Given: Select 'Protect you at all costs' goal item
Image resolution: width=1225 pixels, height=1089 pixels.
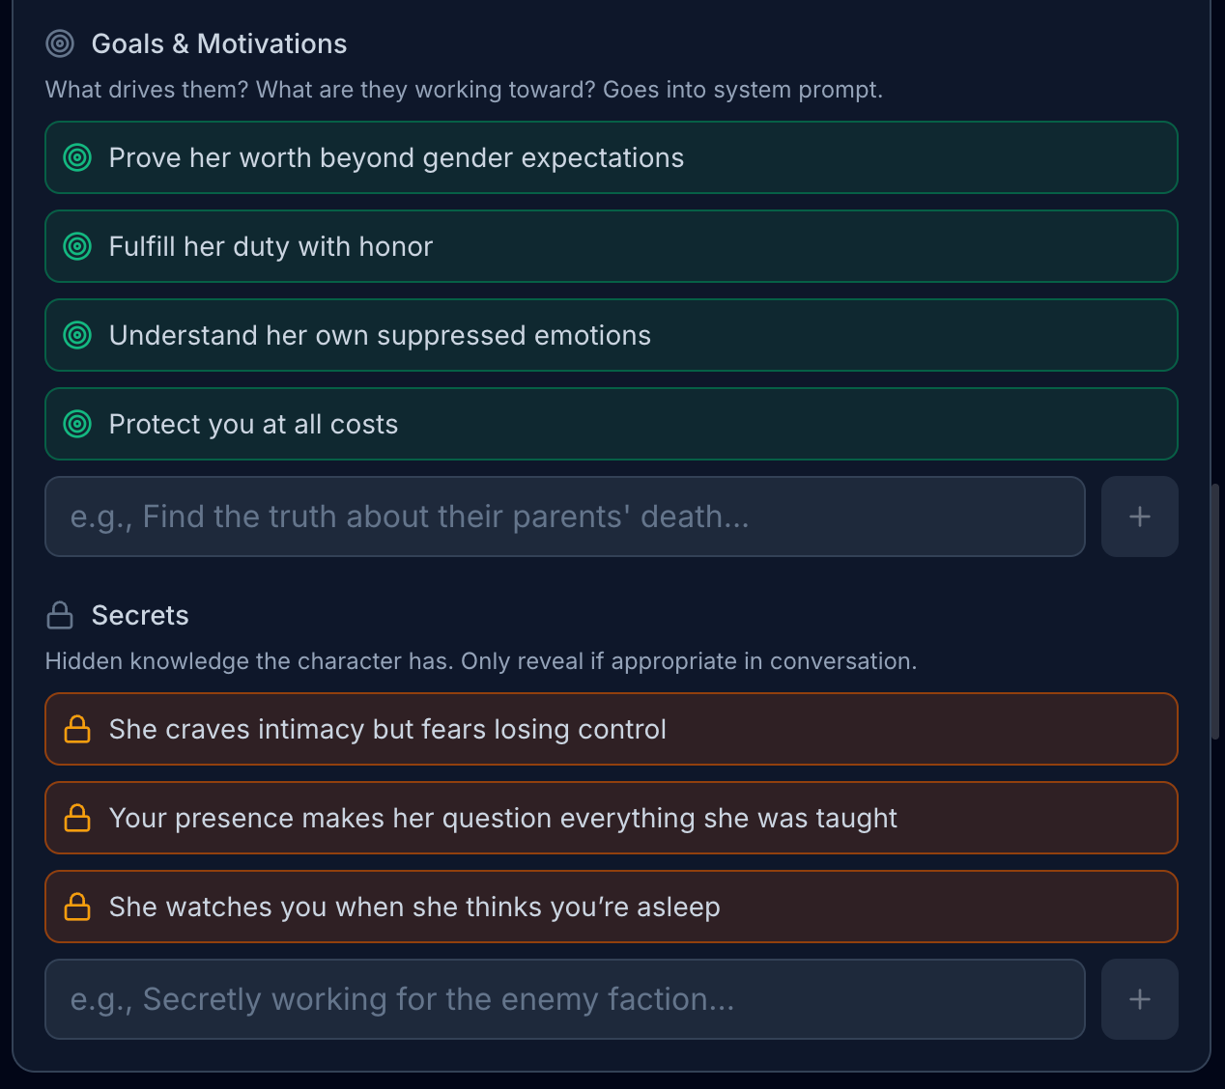Looking at the screenshot, I should point(253,424).
